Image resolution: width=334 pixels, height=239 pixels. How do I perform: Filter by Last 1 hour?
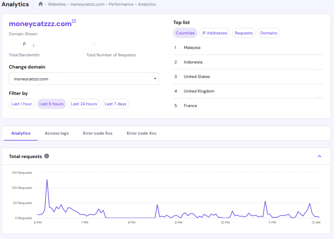pyautogui.click(x=22, y=104)
